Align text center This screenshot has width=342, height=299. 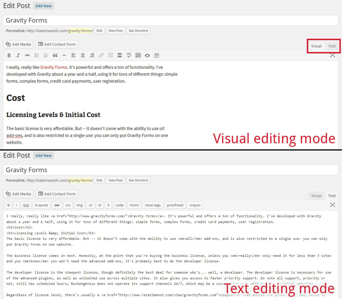(82, 55)
